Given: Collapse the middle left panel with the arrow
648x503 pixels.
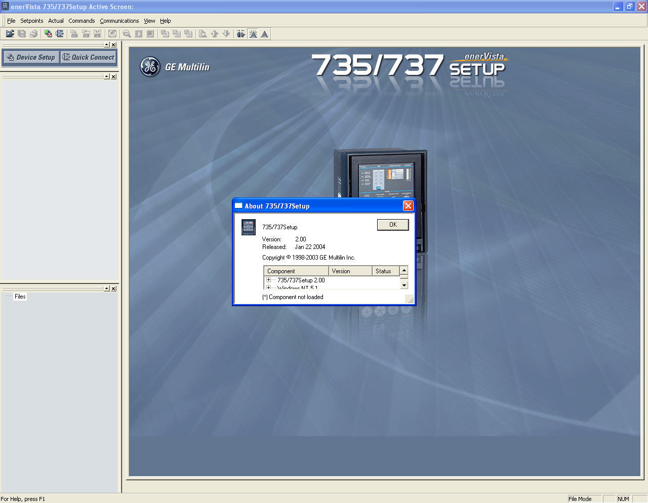Looking at the screenshot, I should 107,76.
